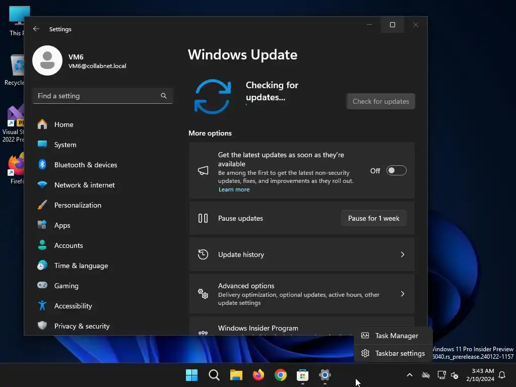Launch Chrome from taskbar

tap(280, 375)
